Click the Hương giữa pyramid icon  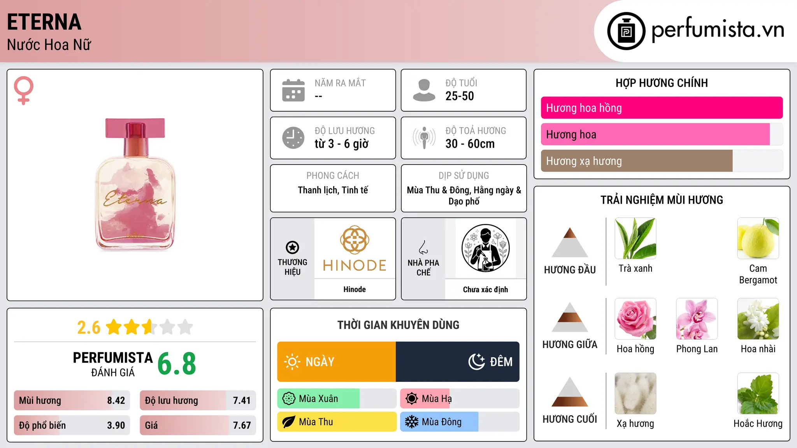tap(570, 317)
